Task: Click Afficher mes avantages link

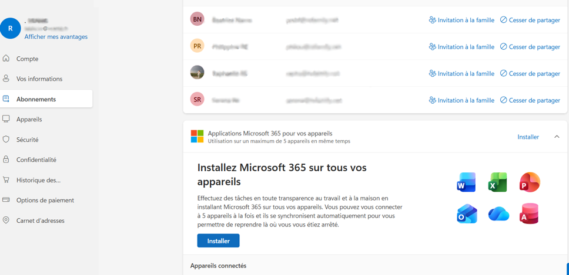Action: (x=56, y=36)
